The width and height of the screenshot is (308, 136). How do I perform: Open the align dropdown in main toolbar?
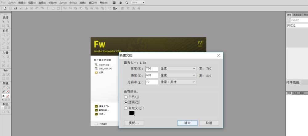click(x=115, y=8)
